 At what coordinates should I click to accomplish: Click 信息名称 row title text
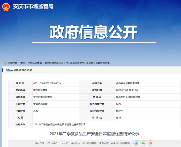(x=59, y=125)
